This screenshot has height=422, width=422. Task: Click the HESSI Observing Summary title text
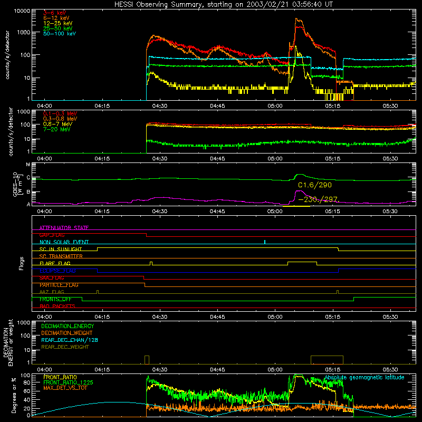(x=224, y=5)
